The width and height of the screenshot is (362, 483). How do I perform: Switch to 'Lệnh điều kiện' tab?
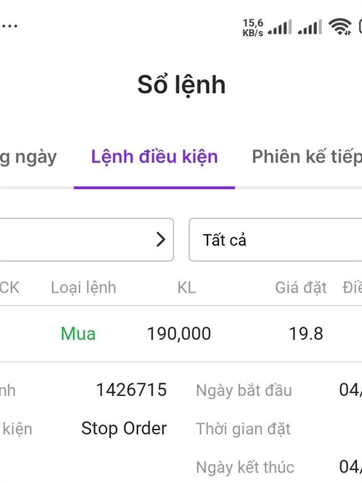154,157
